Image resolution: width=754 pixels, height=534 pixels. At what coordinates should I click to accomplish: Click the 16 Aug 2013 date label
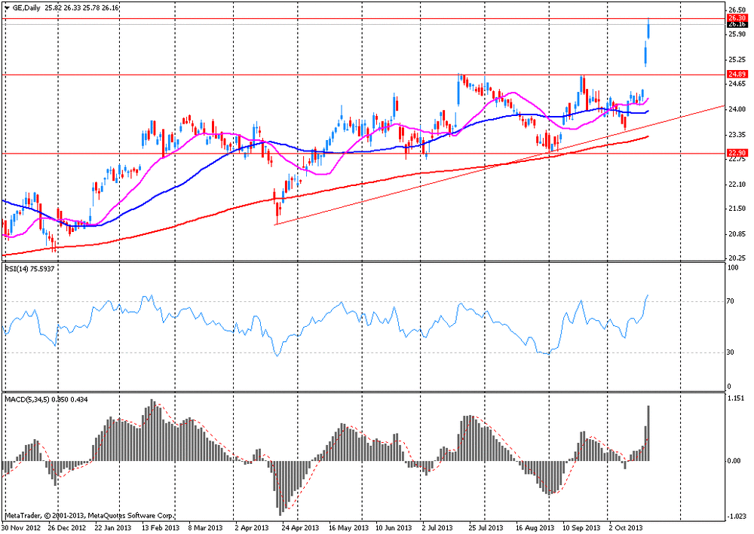tap(535, 528)
